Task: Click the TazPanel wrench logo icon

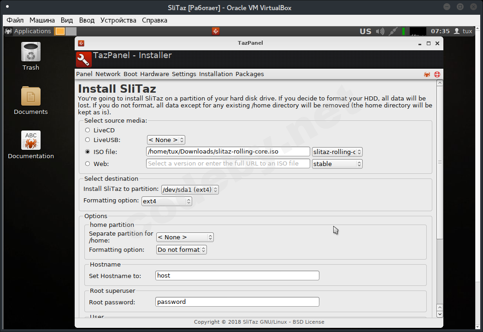Action: [83, 59]
